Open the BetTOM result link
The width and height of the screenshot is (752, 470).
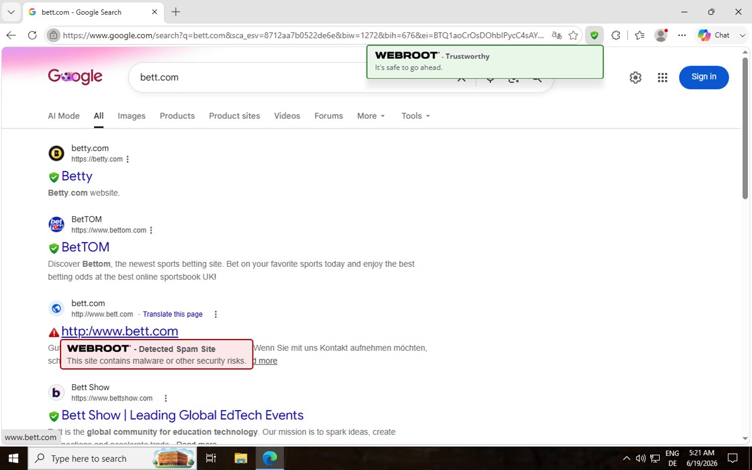coord(85,247)
